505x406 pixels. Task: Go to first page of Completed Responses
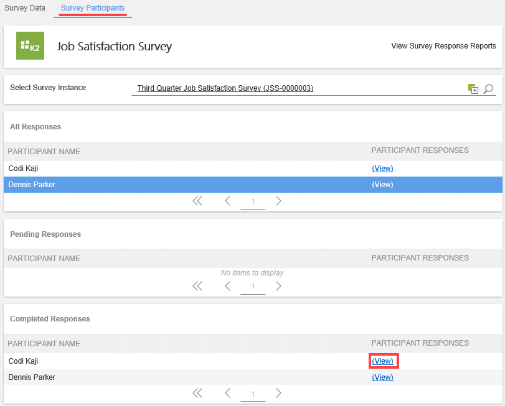[197, 393]
